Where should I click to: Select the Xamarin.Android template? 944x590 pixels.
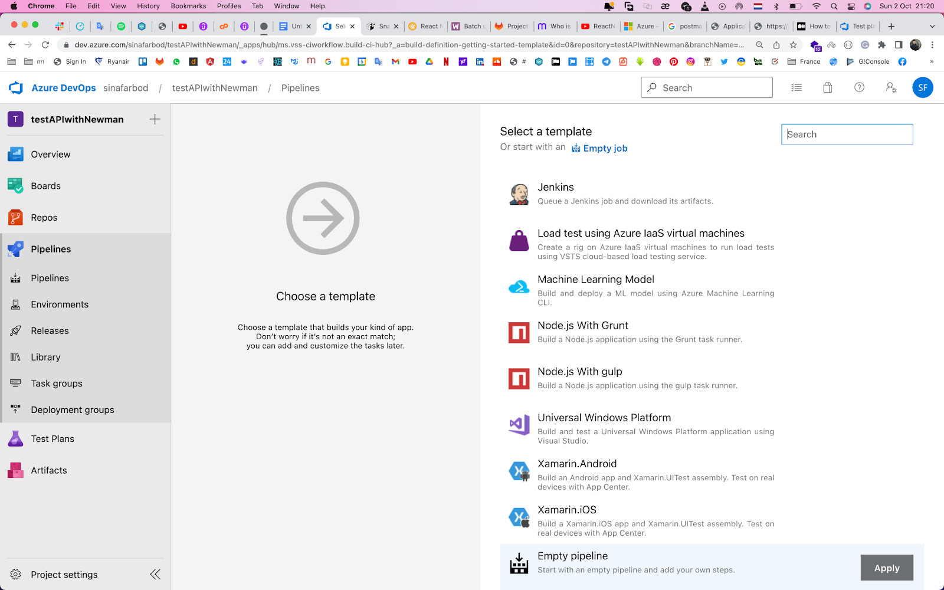coord(712,474)
